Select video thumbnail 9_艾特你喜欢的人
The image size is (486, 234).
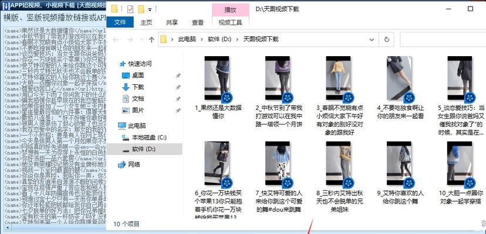point(399,164)
